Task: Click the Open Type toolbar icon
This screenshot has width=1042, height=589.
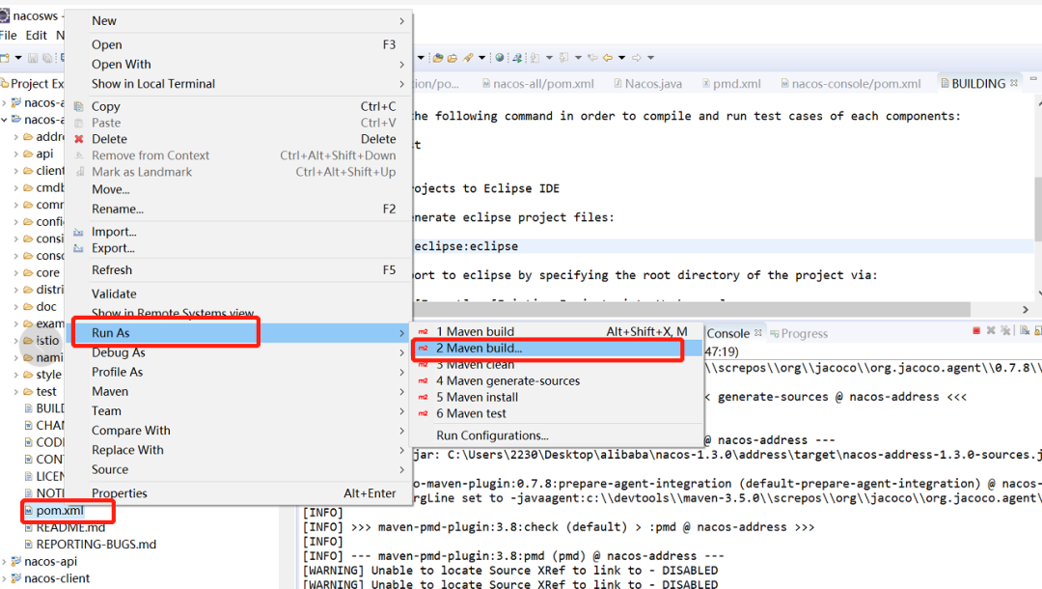Action: point(438,58)
